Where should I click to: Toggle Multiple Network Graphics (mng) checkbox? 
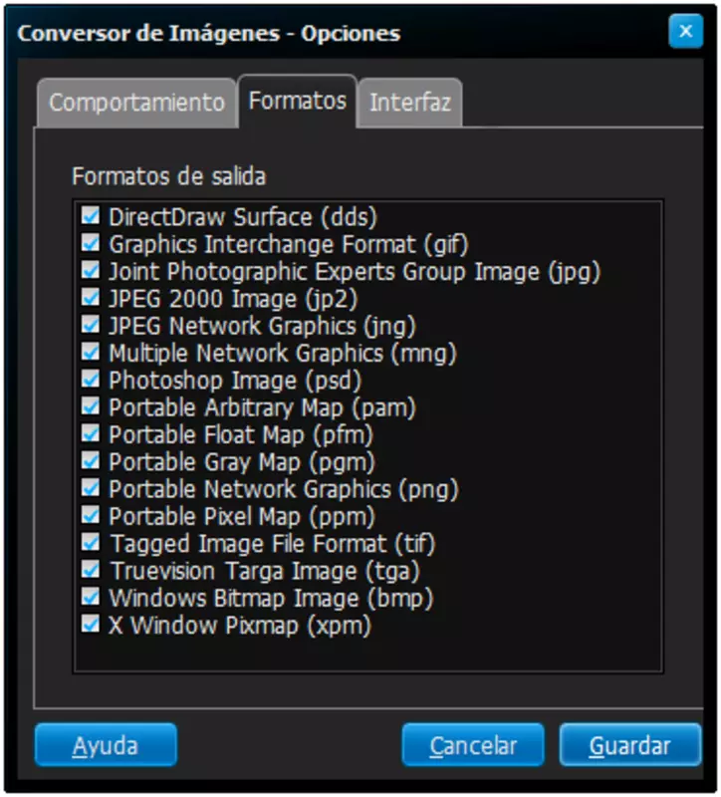[x=91, y=352]
